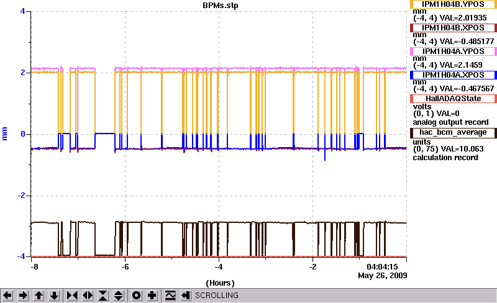Image resolution: width=497 pixels, height=303 pixels.
Task: Click the -2 tick label on the y-axis
Action: click(21, 196)
